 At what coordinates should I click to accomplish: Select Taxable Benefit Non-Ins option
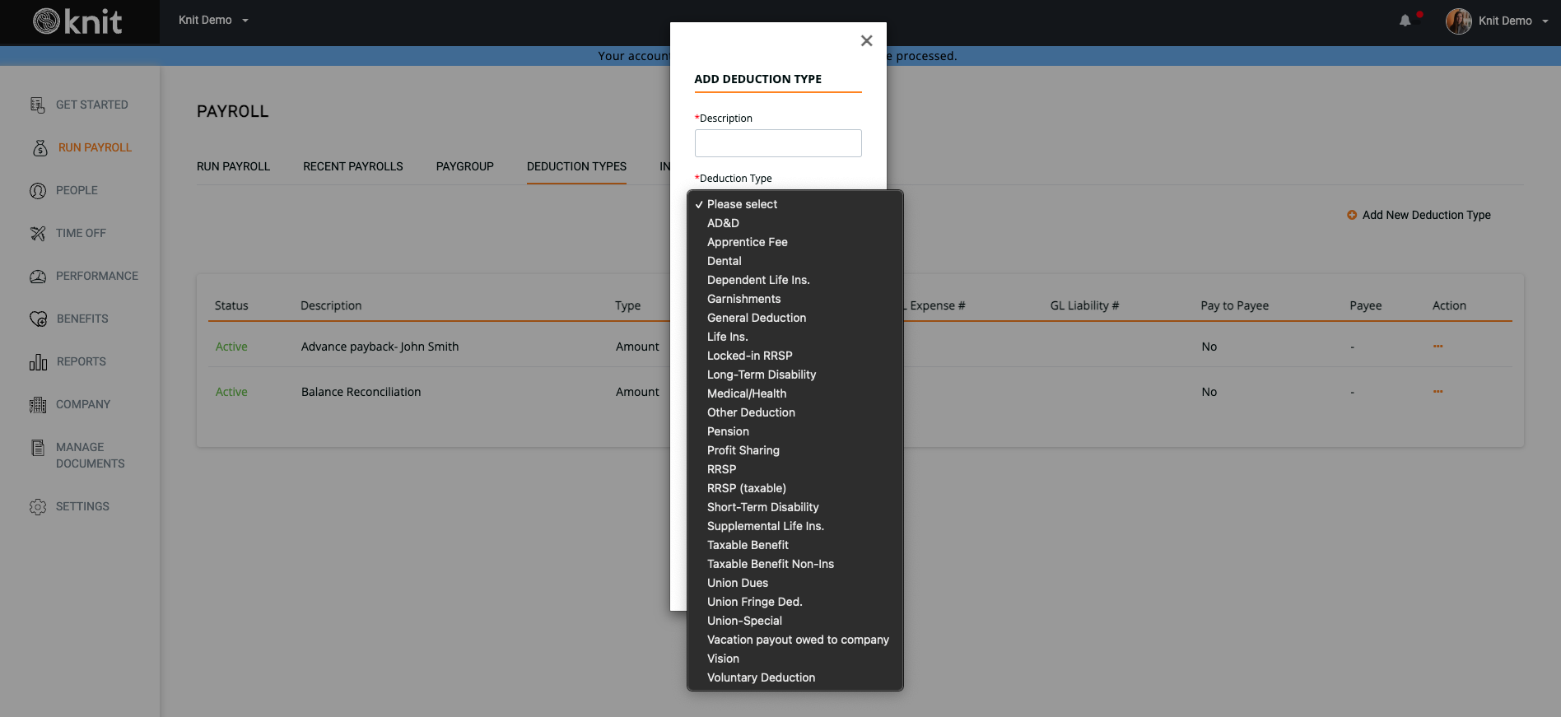click(795, 564)
